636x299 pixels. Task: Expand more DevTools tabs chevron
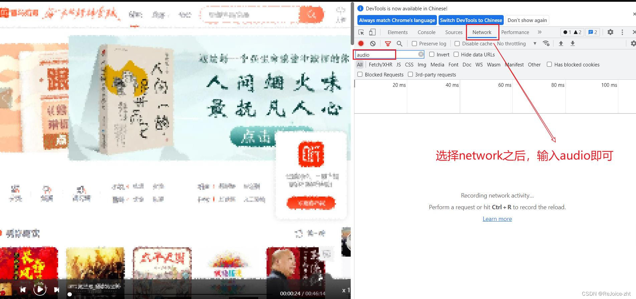click(539, 32)
